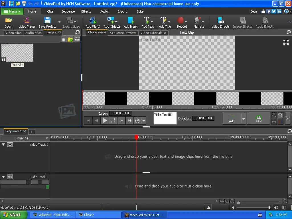Open the Effects ribbon tab

coord(86,11)
